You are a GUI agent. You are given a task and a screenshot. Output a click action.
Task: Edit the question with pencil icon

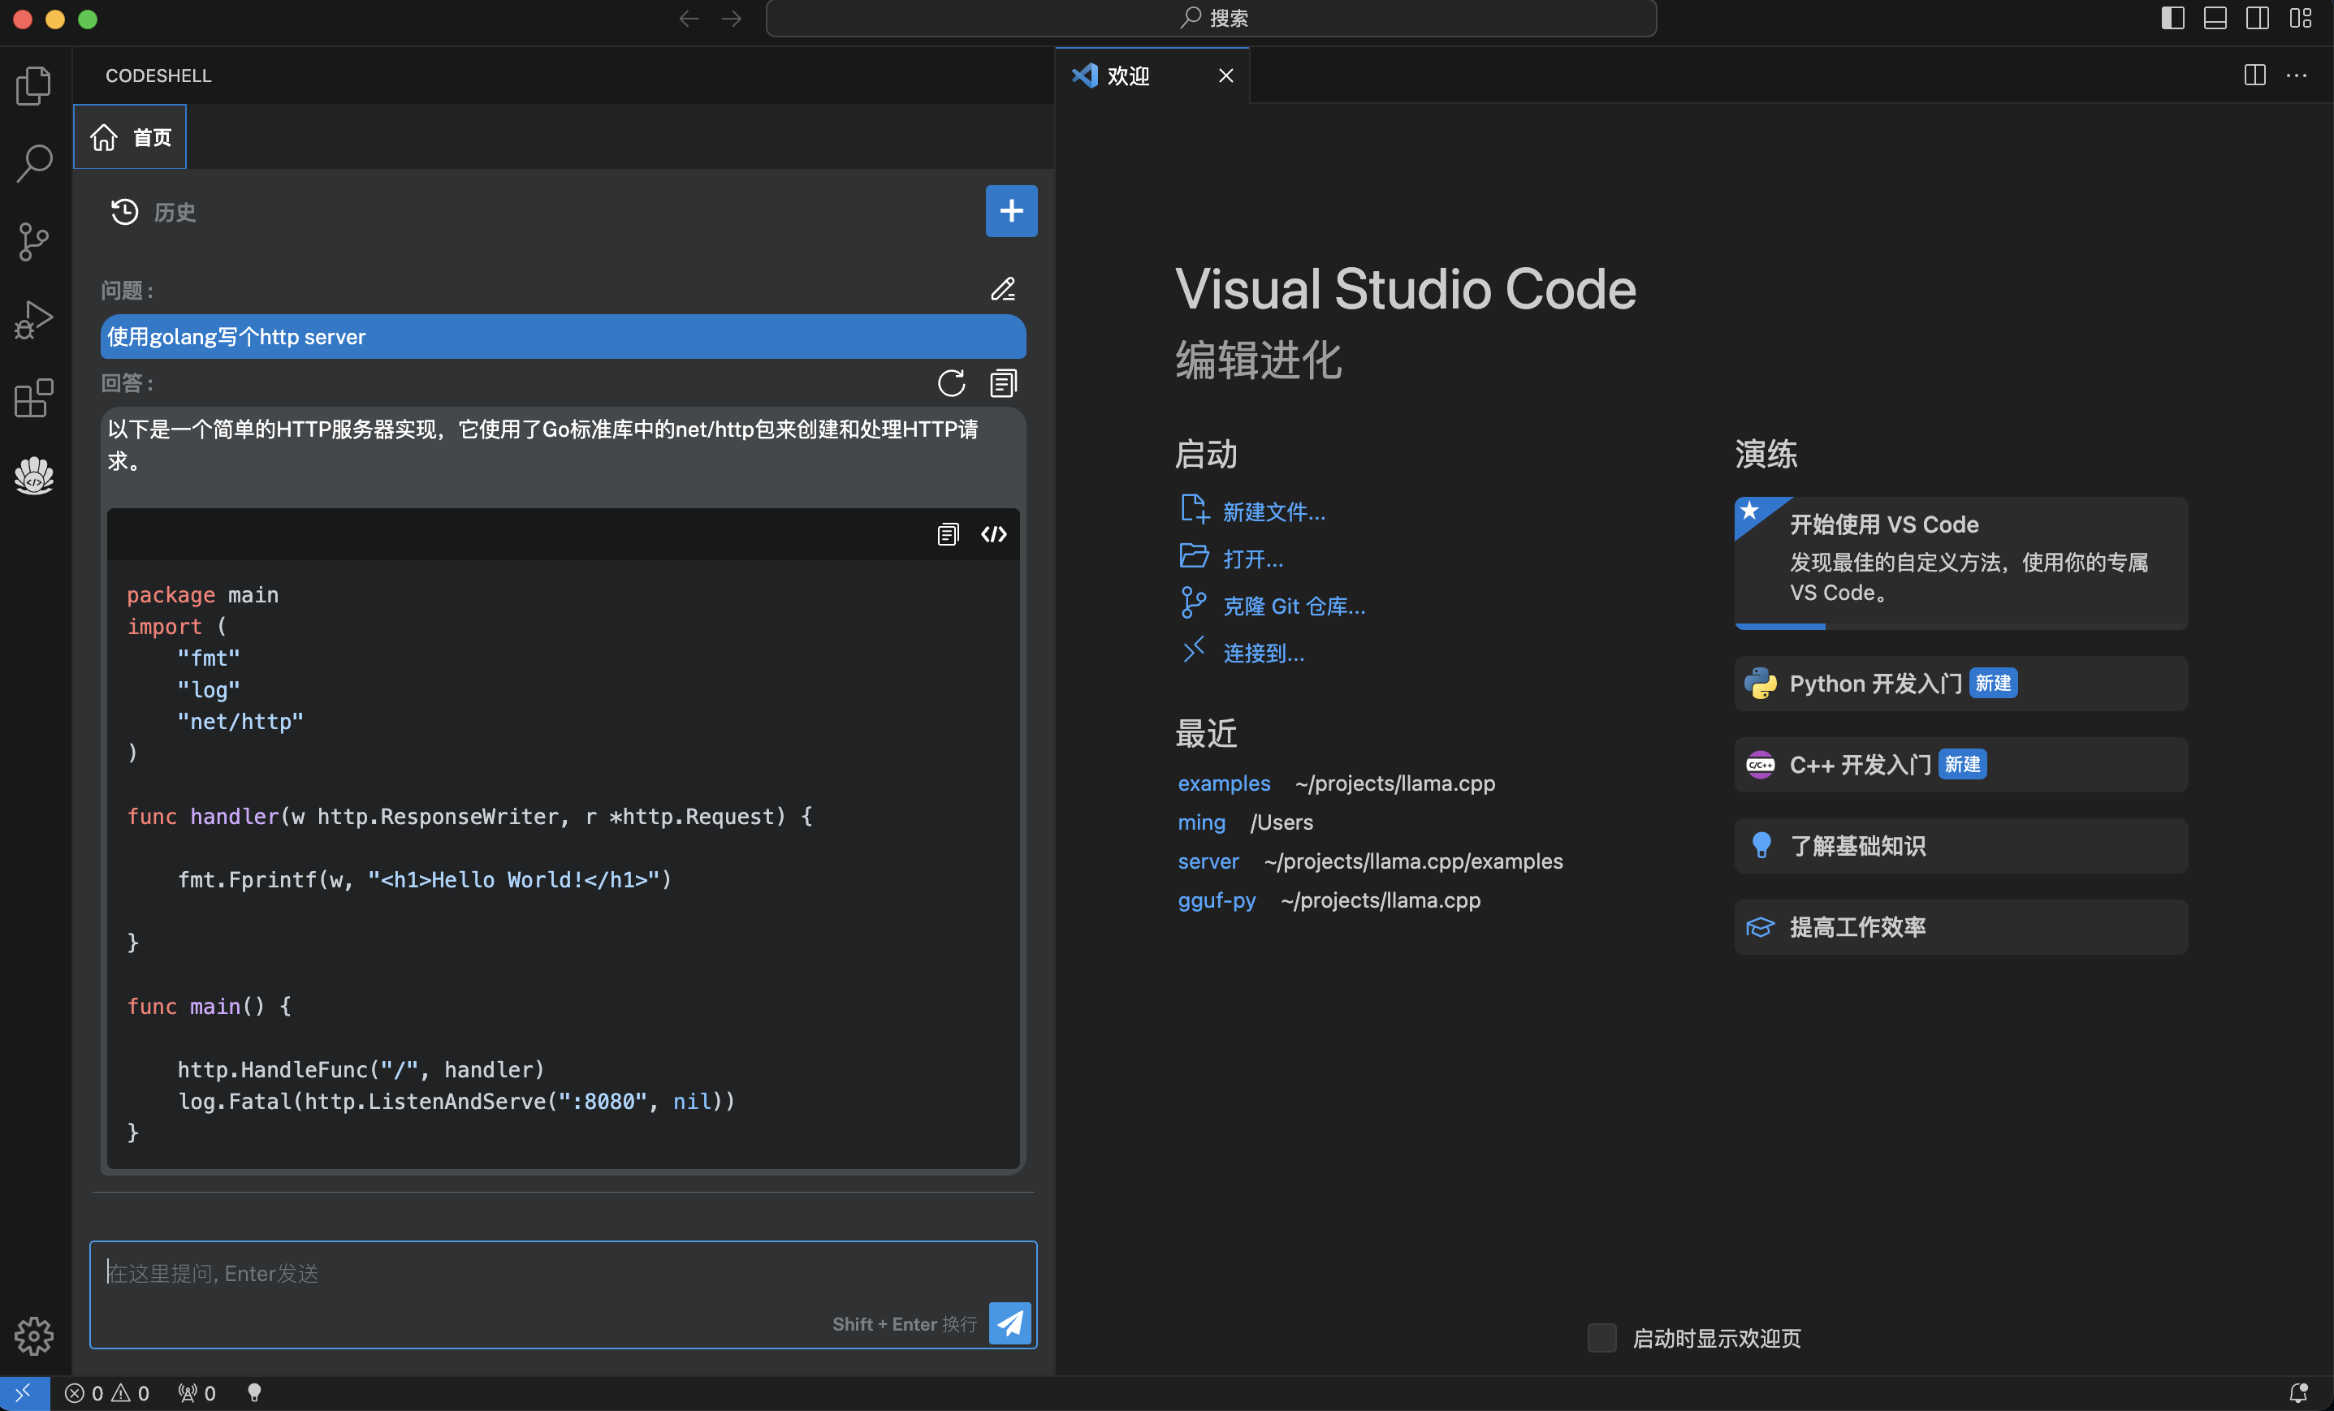[x=1003, y=289]
